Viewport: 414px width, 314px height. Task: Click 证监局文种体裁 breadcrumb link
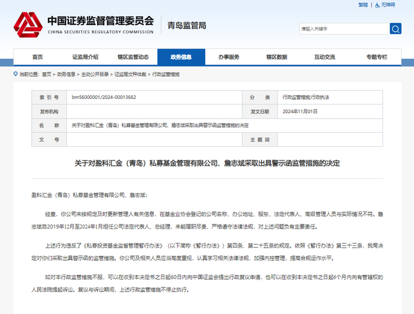click(131, 75)
